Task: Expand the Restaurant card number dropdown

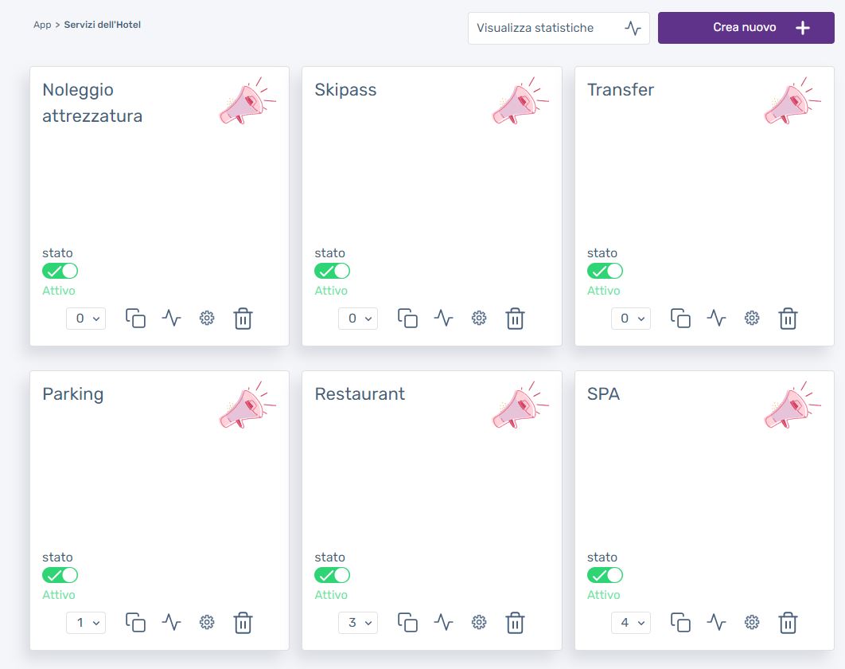Action: [358, 623]
